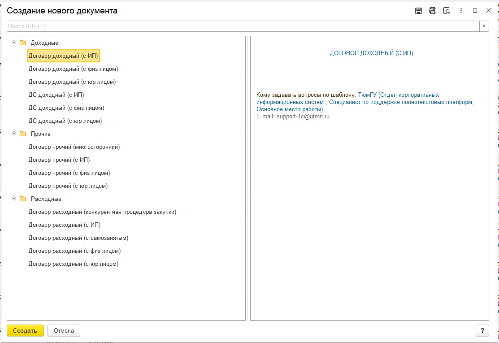
Task: Clear the search field with X button
Action: pyautogui.click(x=484, y=26)
